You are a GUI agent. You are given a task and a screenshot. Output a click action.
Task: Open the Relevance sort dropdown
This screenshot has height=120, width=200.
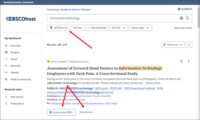(173, 45)
